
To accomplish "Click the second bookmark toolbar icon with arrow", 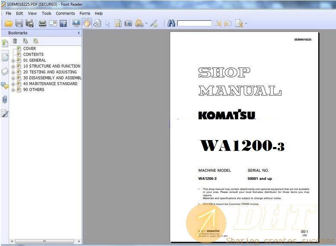I will 35,41.
